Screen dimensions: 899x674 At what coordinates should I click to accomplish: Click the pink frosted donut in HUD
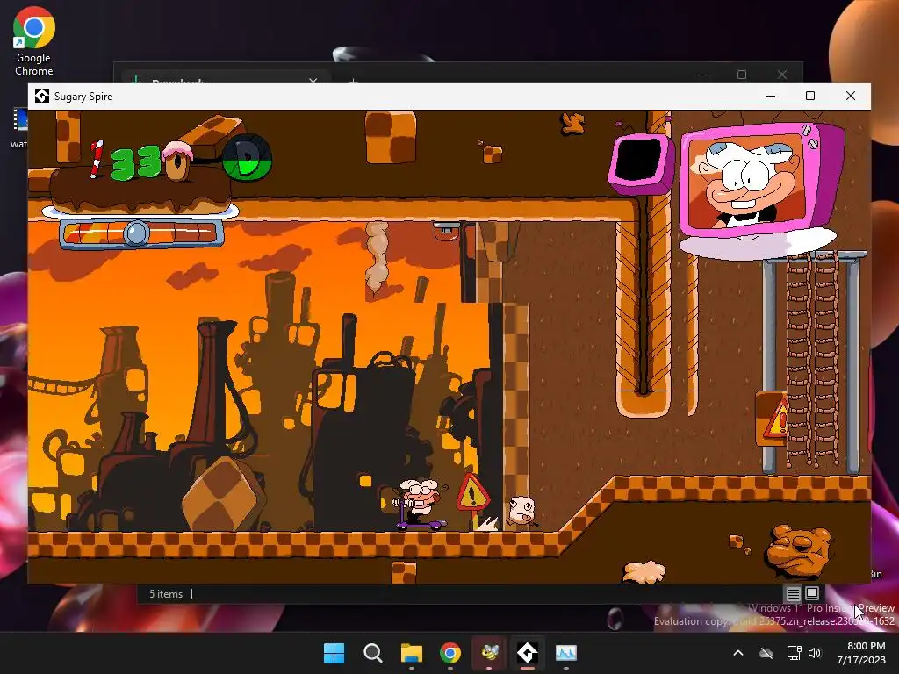(x=176, y=161)
